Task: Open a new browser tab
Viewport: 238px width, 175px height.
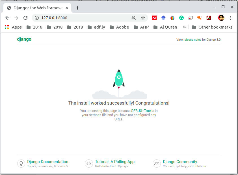Action: (77, 8)
